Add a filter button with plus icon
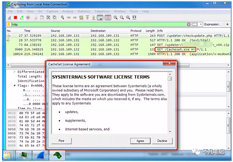Image resolution: width=233 pixels, height=162 pixels. (227, 24)
